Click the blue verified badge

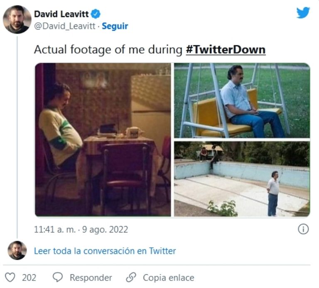pyautogui.click(x=96, y=14)
